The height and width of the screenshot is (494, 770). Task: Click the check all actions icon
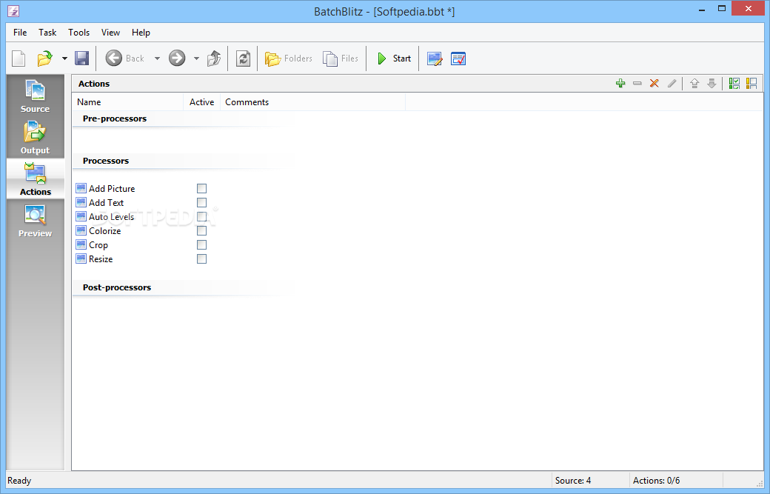tap(734, 84)
